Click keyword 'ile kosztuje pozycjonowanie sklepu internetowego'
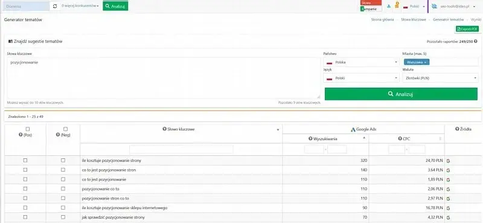The width and height of the screenshot is (483, 223). tap(124, 208)
